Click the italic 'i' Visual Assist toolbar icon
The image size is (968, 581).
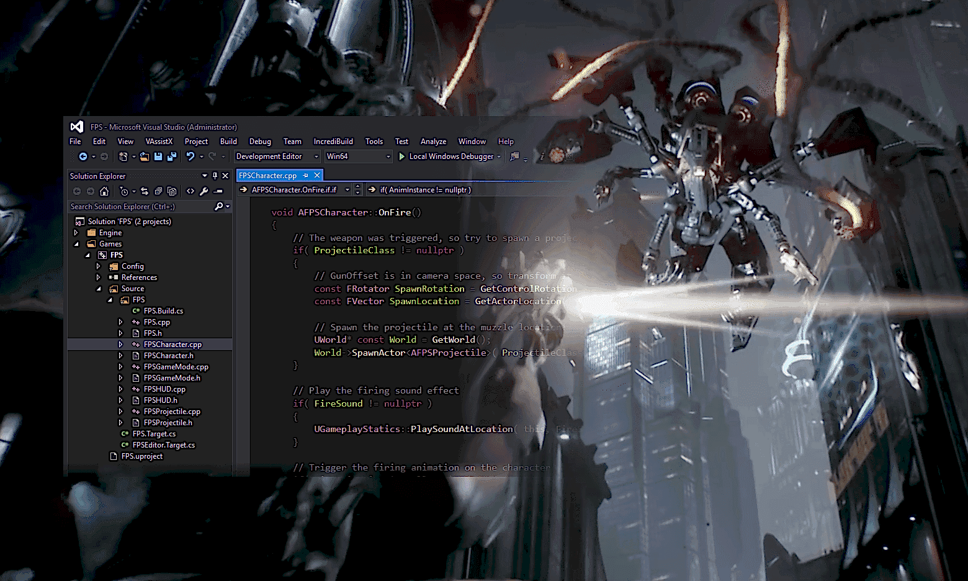pos(542,156)
